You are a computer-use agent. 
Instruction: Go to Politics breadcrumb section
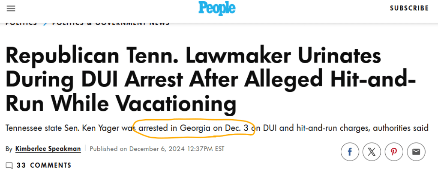tap(21, 23)
